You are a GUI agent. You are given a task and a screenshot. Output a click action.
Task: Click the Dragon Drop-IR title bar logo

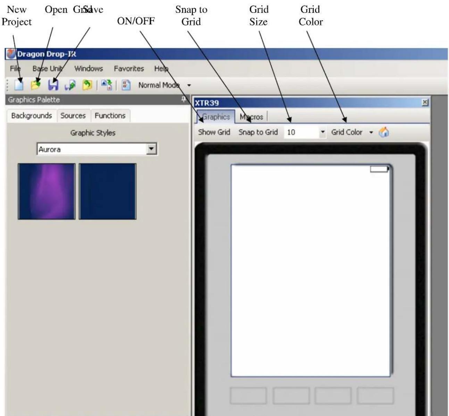pos(11,54)
